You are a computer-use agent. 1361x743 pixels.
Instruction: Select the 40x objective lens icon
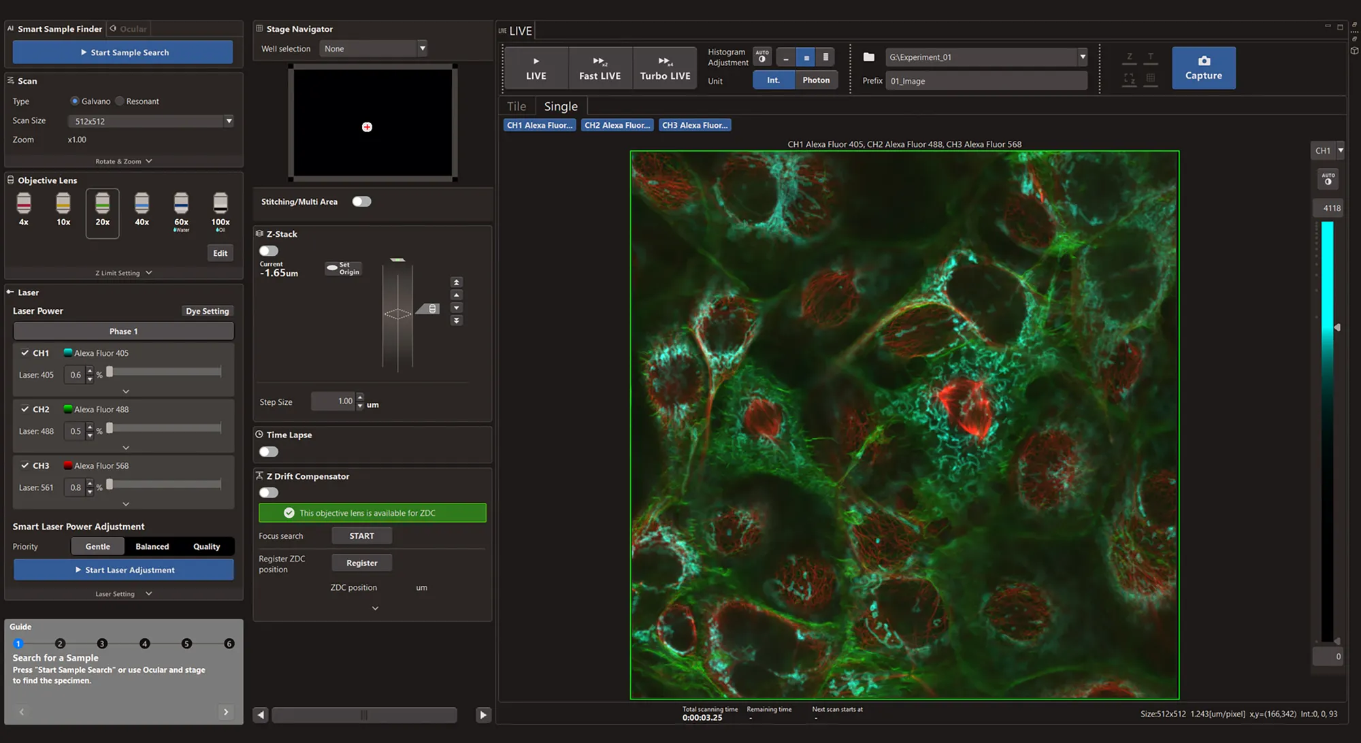tap(142, 203)
